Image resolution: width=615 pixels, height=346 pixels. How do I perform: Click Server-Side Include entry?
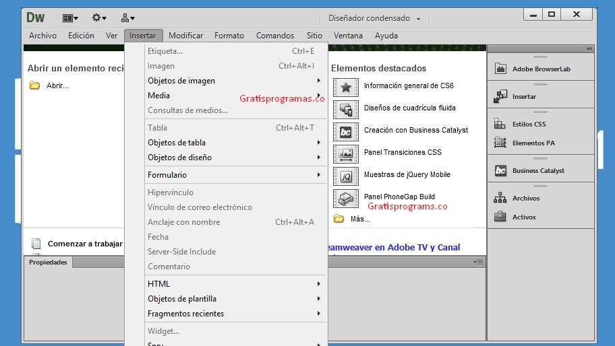tap(234, 252)
